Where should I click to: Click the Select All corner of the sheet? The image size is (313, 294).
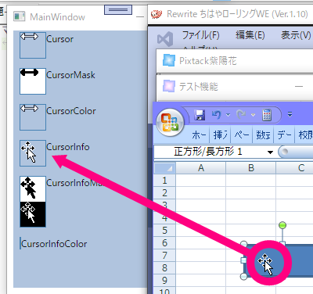click(x=164, y=168)
